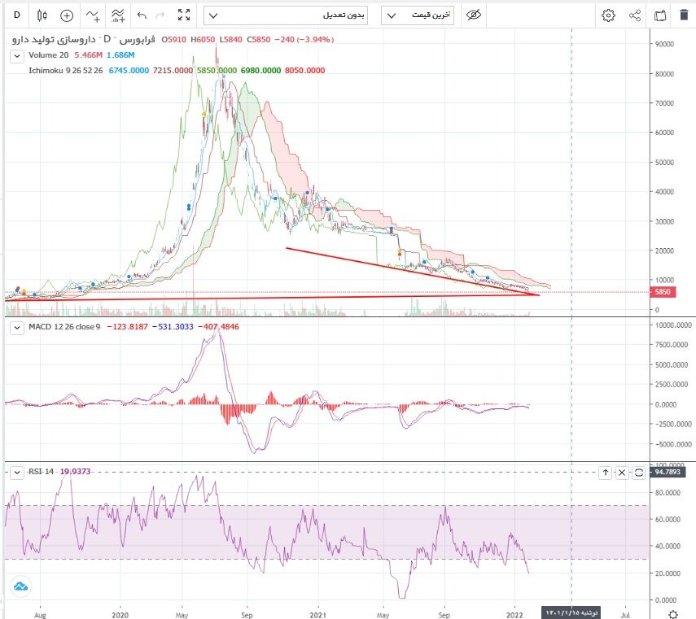Open the 'بدون تعدیل' adjustment dropdown
Screen dimensions: 696x619
click(288, 15)
